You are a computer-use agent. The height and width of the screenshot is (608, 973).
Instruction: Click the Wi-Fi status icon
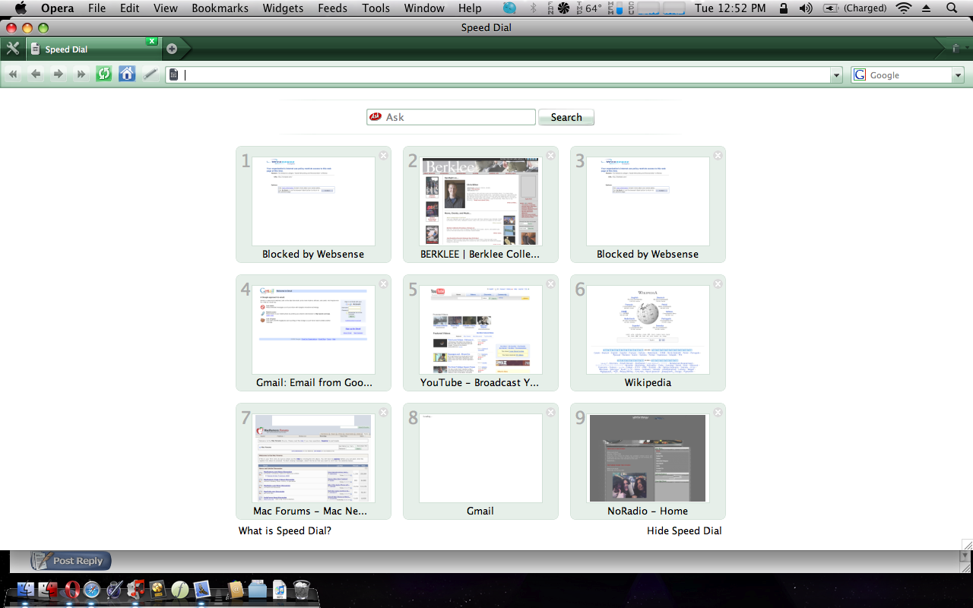903,8
